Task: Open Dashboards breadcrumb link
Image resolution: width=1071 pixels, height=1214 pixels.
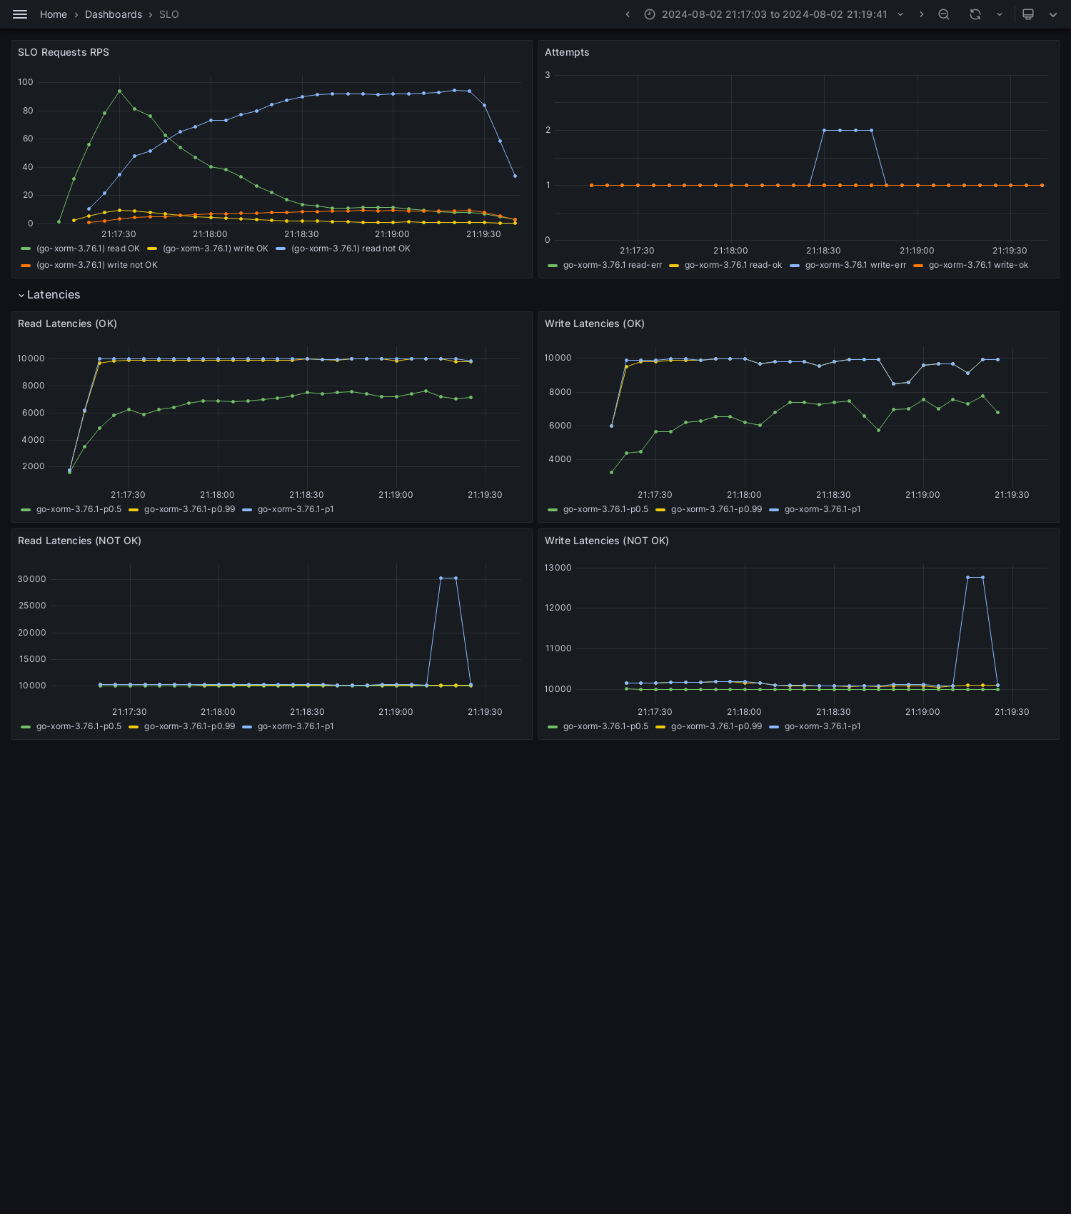Action: pyautogui.click(x=114, y=14)
